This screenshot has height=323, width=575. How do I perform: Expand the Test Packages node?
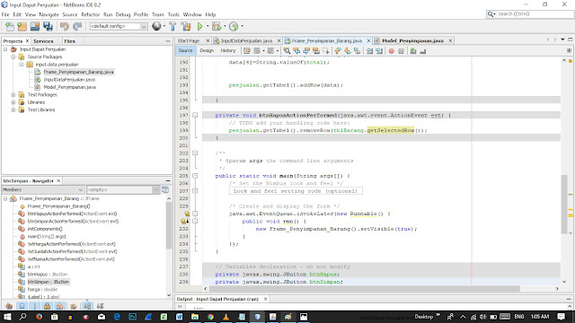13,94
